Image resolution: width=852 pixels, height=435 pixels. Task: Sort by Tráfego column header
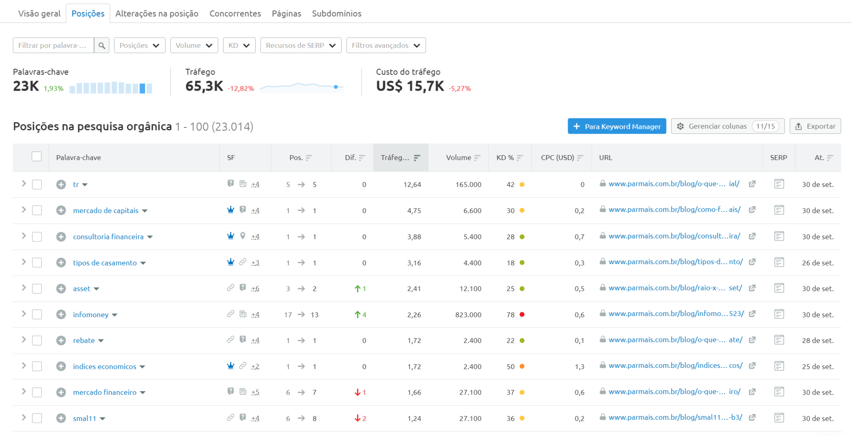(x=400, y=157)
